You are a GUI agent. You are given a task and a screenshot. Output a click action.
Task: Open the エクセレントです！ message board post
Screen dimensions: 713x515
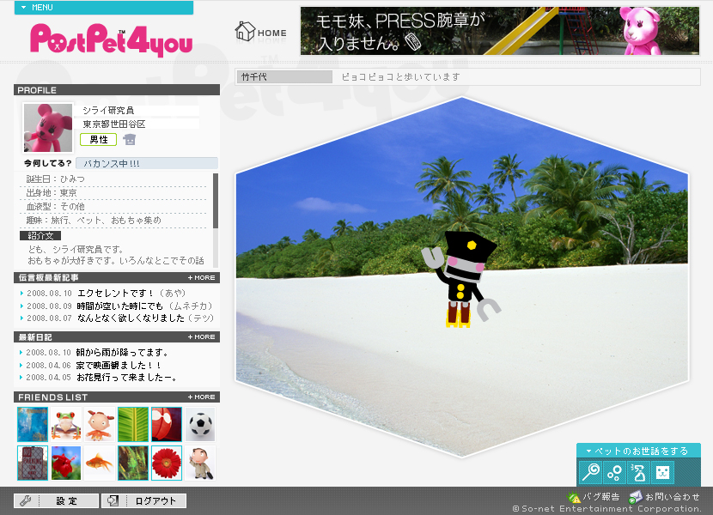113,293
